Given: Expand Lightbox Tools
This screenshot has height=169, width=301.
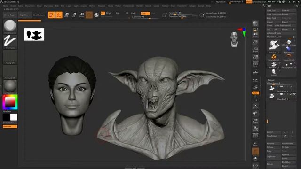Looking at the screenshot, I should (x=281, y=33).
